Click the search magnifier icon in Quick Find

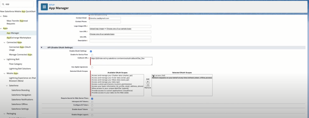[x=3, y=4]
